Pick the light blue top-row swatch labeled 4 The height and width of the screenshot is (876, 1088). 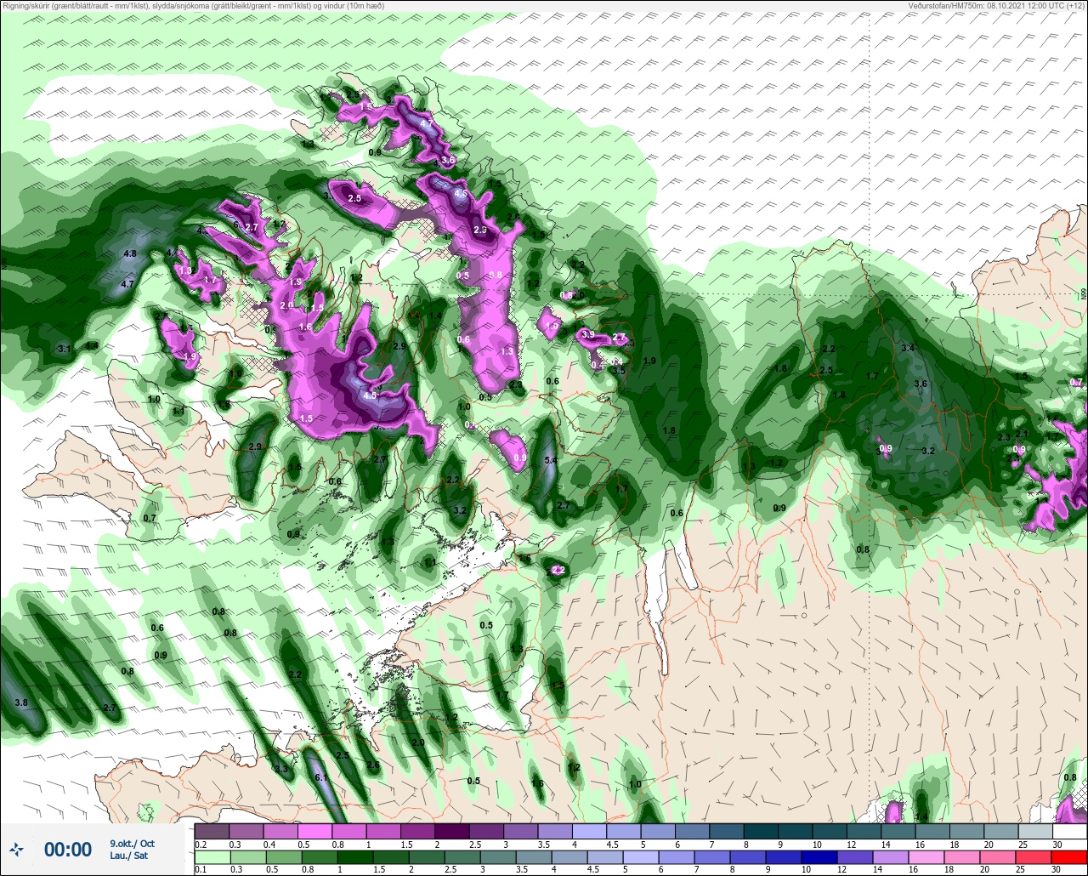pos(590,831)
